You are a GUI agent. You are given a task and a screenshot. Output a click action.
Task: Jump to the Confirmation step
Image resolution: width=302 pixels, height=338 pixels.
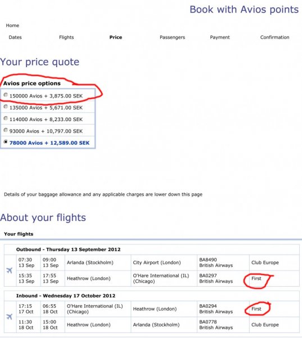[274, 37]
